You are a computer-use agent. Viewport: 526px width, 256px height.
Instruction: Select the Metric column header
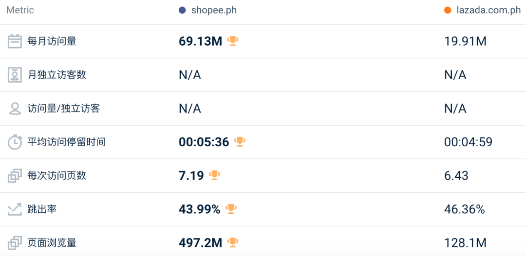pos(20,10)
